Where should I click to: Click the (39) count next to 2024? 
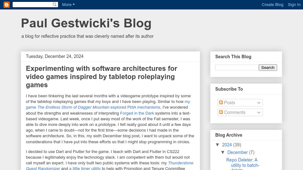tap(237, 145)
